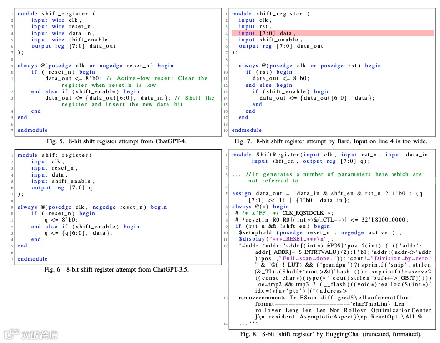Click "always @(posedge clk or posedge rst) begin"
This screenshot has width=440, height=343.
[310, 66]
